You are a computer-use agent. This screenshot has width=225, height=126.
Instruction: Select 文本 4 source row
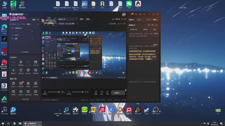pos(24,35)
